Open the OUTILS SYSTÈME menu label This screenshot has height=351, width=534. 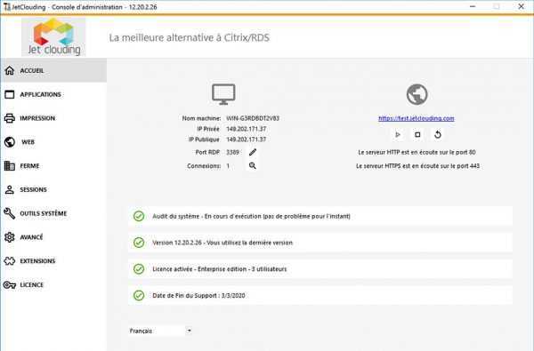pyautogui.click(x=44, y=213)
